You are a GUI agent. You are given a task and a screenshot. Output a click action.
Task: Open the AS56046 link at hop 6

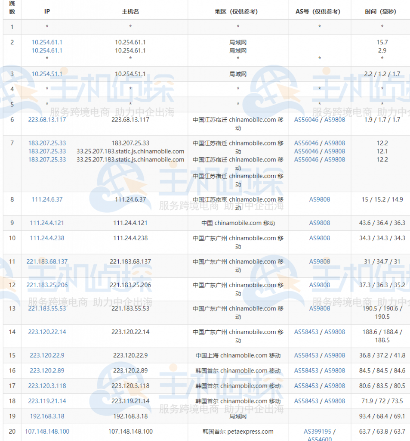click(306, 120)
